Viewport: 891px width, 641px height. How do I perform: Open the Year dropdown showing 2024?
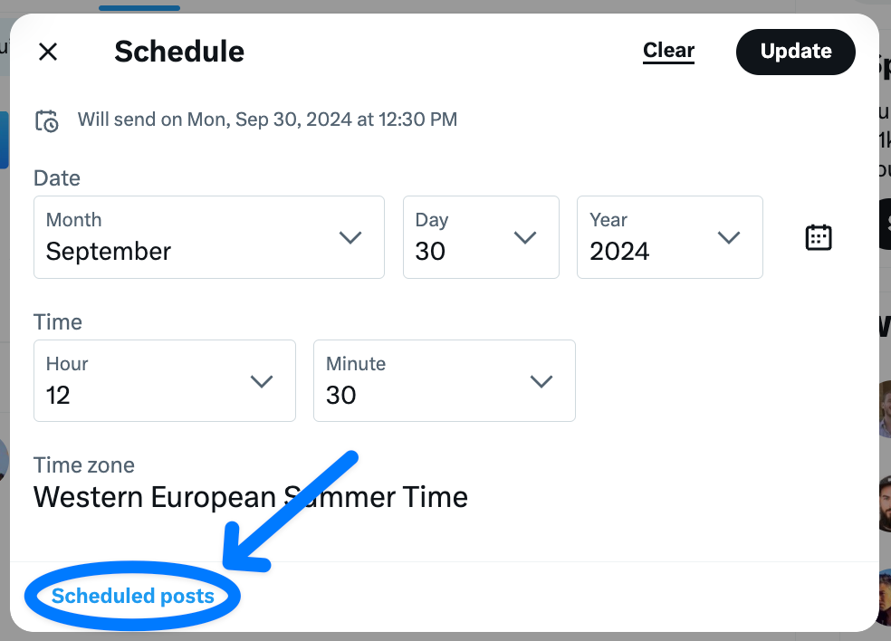(x=670, y=237)
